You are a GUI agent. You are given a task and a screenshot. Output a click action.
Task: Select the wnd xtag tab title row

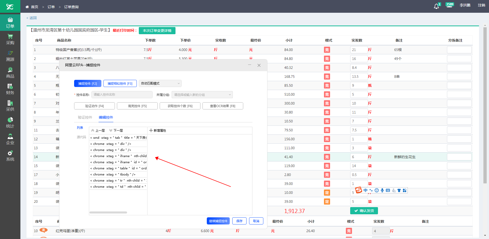point(118,137)
